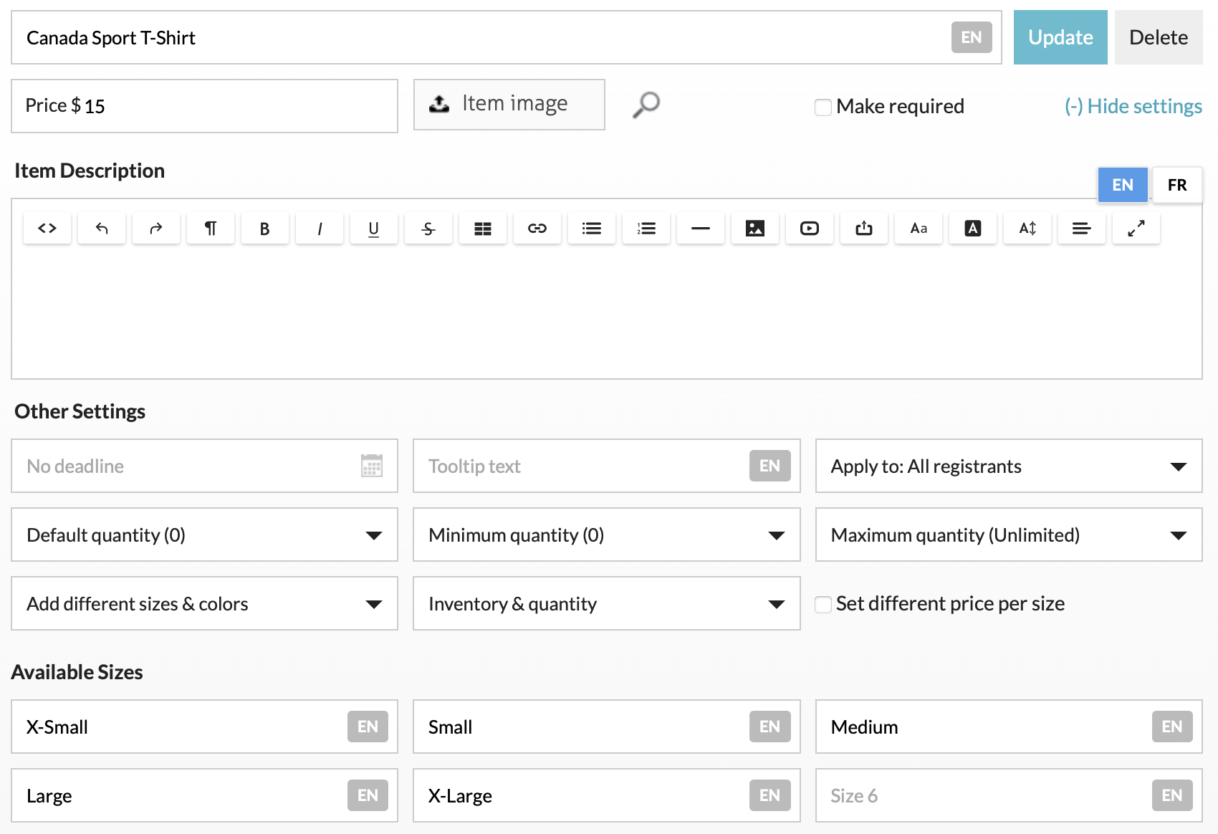Click the undo arrow in the editor toolbar
The image size is (1218, 834).
[x=102, y=229]
